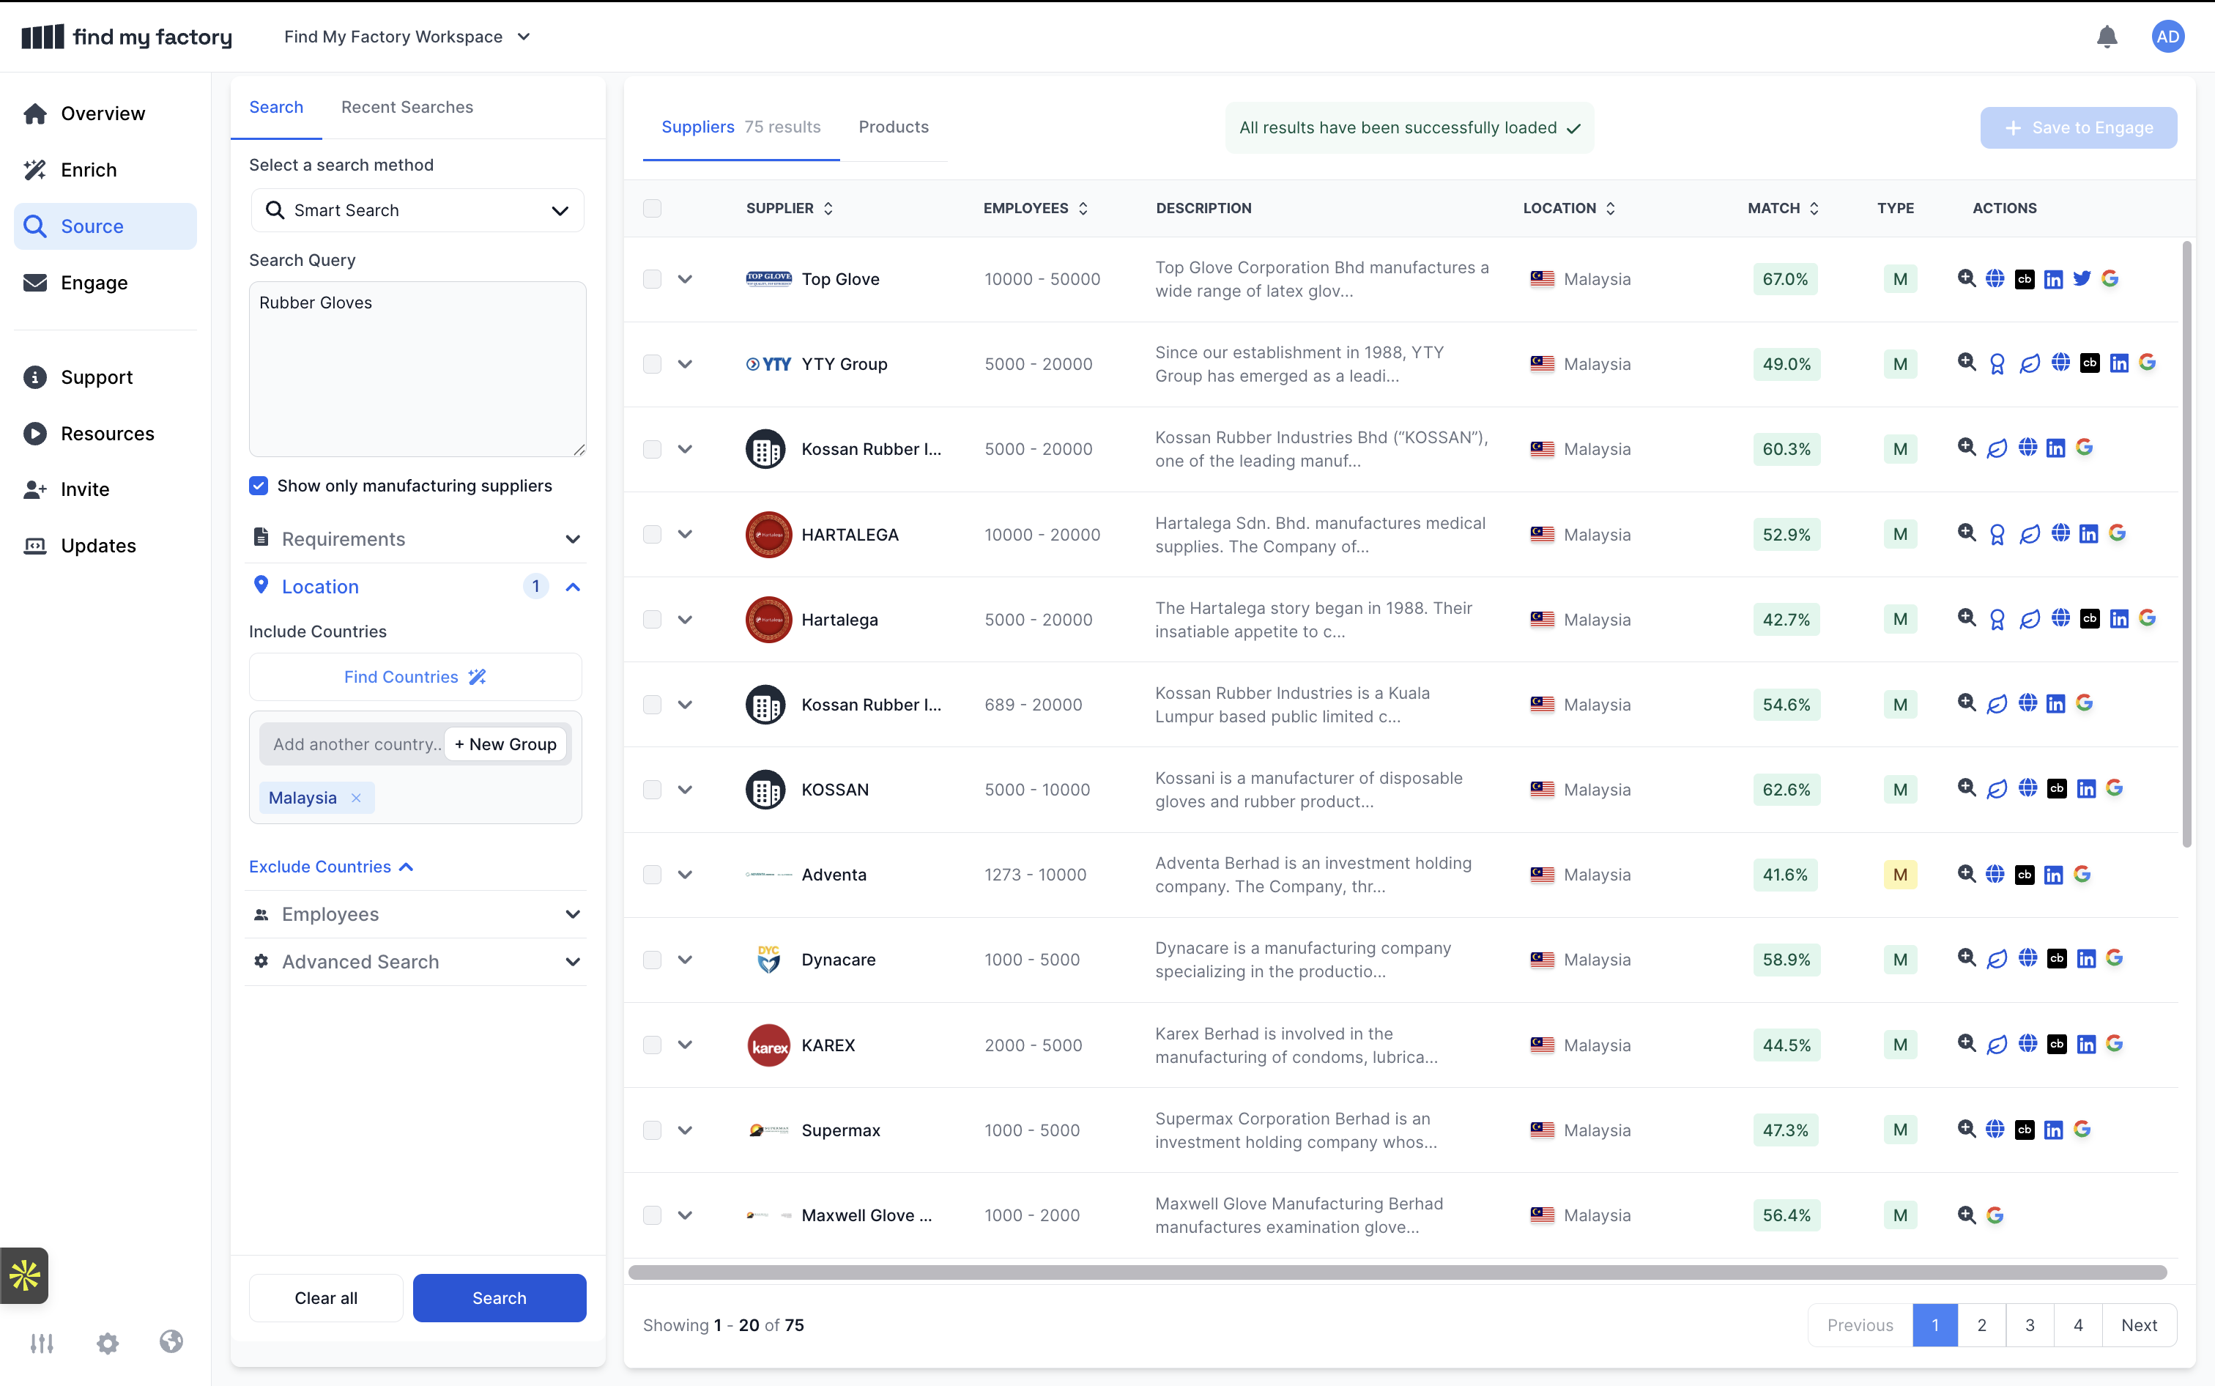The width and height of the screenshot is (2215, 1386).
Task: Click the horizontal table scrollbar
Action: point(1397,1272)
